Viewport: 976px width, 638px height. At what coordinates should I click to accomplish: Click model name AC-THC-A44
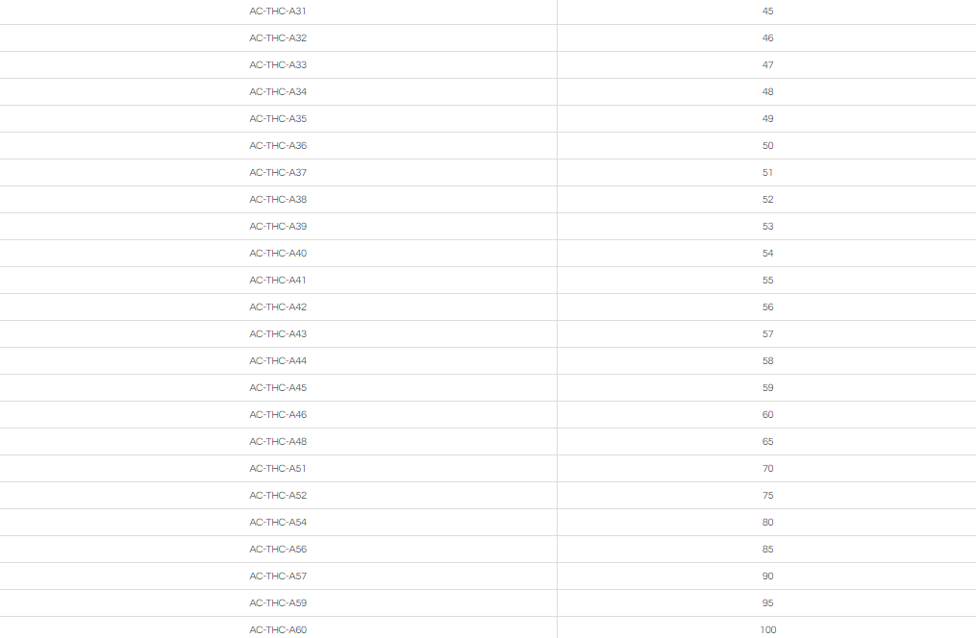click(x=278, y=361)
